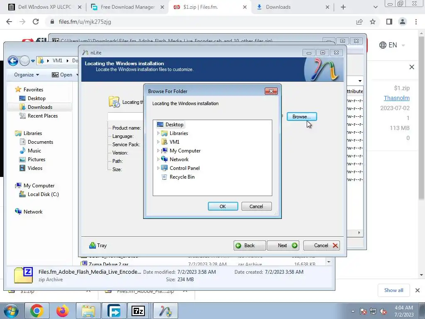
Task: Open Firefox from the taskbar
Action: (63, 311)
